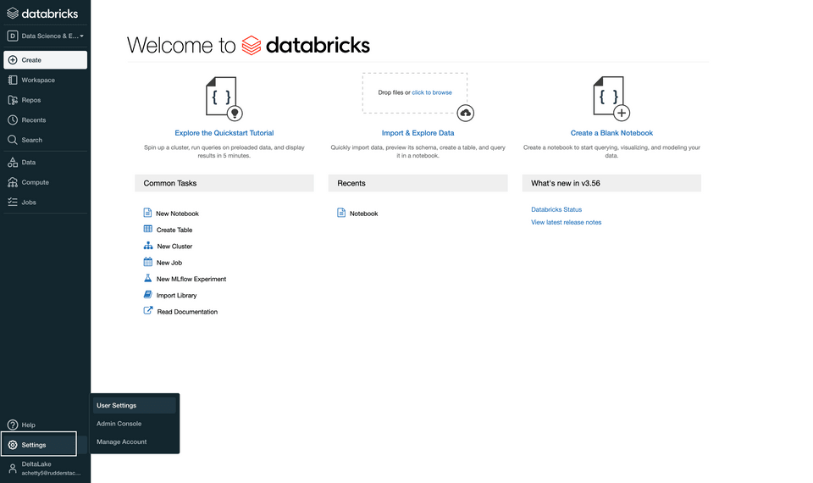Click the Search magnifier icon
Screen dimensions: 813x483
tap(13, 140)
